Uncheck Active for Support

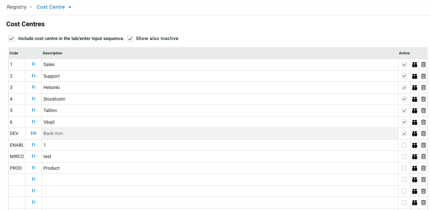click(x=404, y=76)
